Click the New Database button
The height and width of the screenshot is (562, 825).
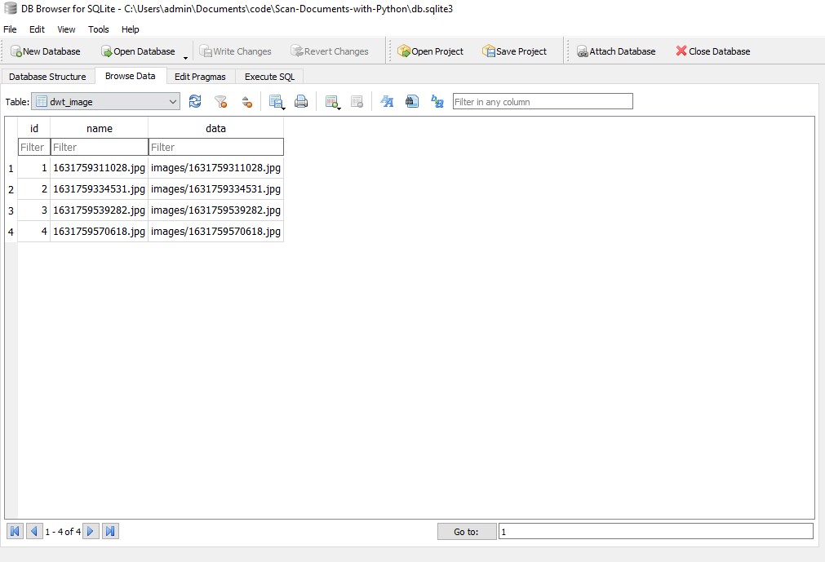pos(46,51)
